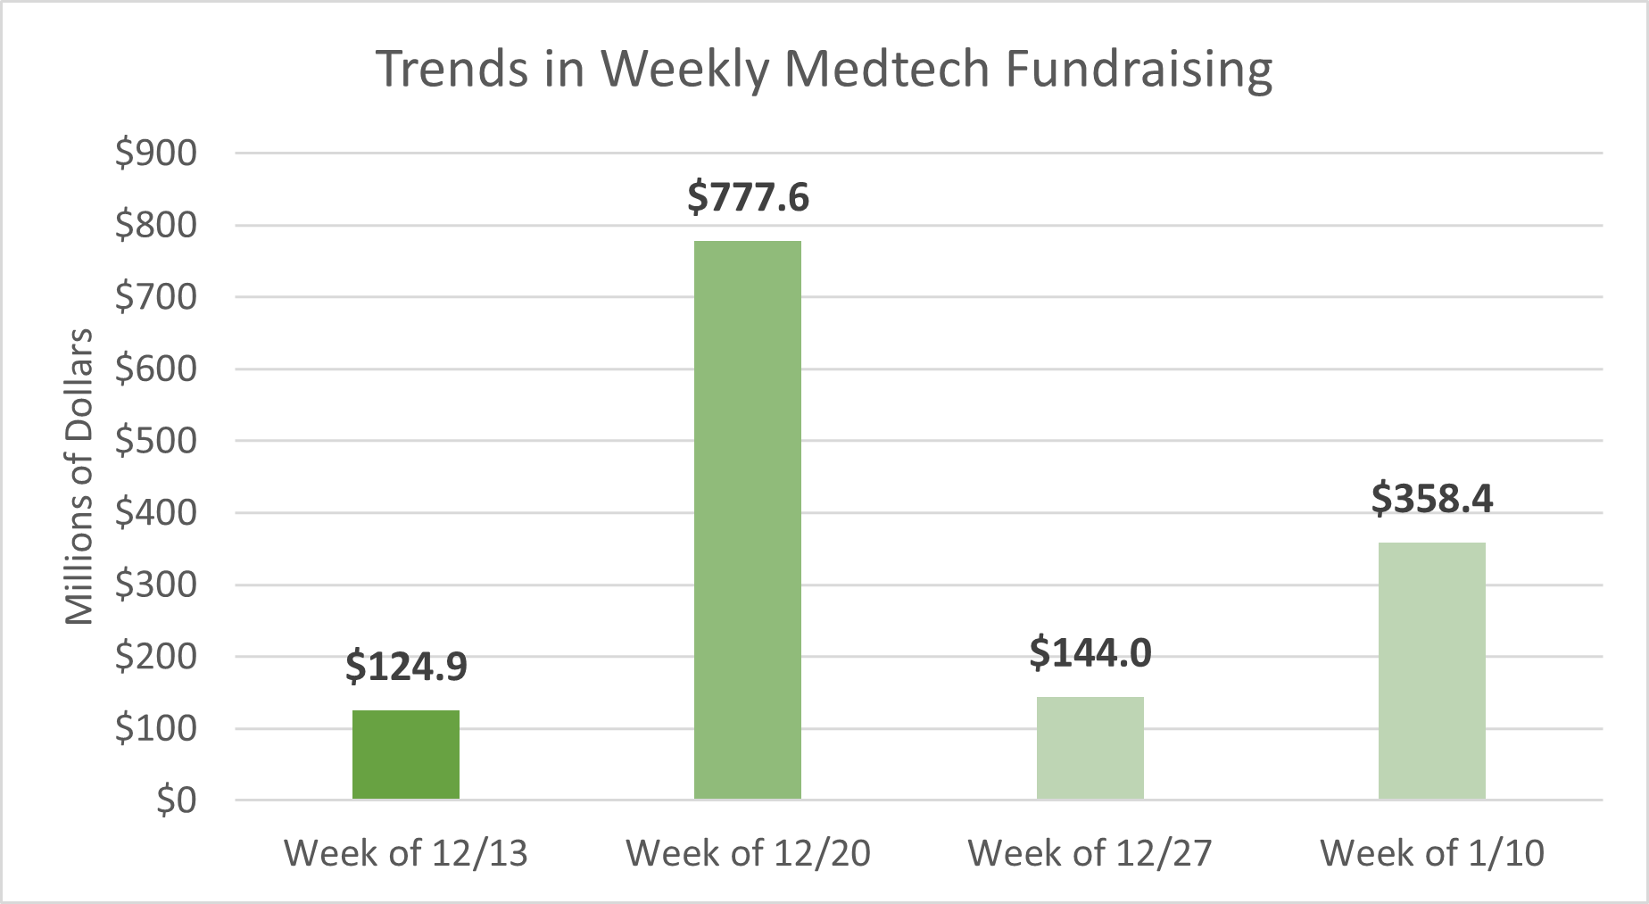Select the $700 vertical axis tick label
1649x904 pixels.
tap(156, 297)
